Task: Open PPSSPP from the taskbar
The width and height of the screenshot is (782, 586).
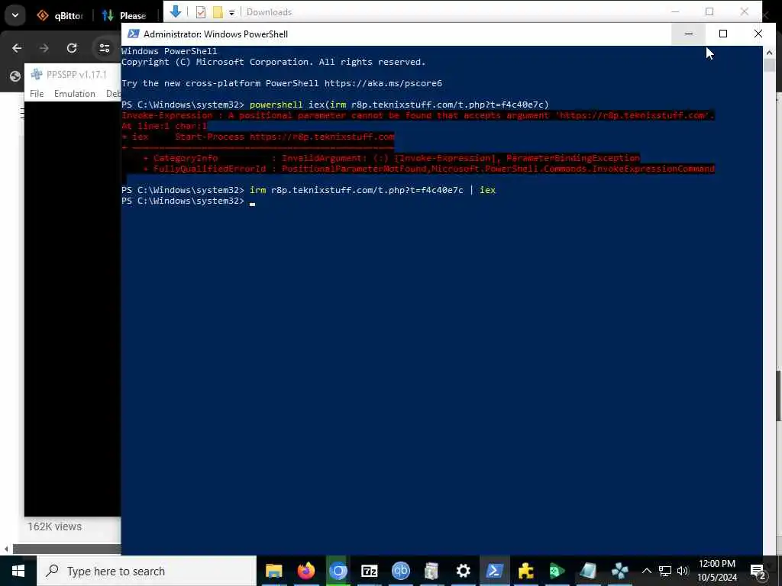Action: [619, 571]
